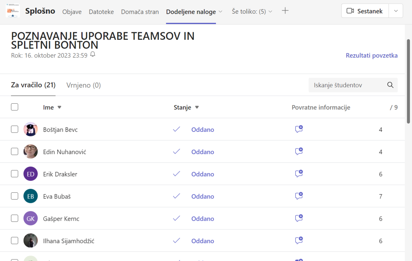This screenshot has width=412, height=261.
Task: Click the feedback icon for Gašper Kernc
Action: [x=299, y=218]
